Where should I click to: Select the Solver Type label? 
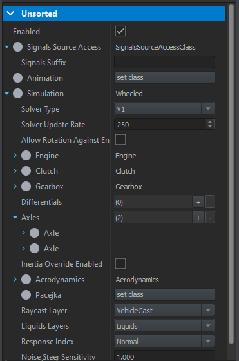[x=40, y=109]
